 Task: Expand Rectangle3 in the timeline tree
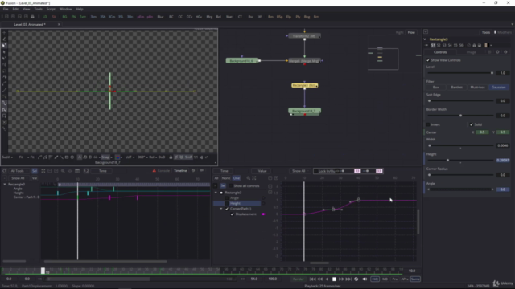[x=5, y=185]
